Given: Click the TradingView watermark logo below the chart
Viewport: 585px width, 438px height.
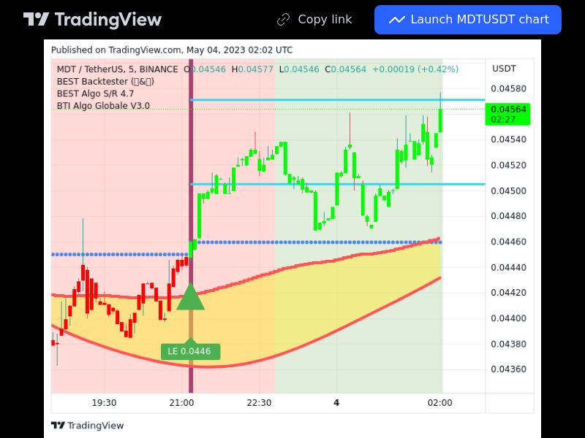Looking at the screenshot, I should pyautogui.click(x=87, y=426).
